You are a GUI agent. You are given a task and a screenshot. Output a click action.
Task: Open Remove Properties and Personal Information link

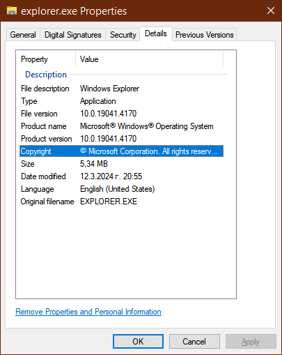coord(88,312)
